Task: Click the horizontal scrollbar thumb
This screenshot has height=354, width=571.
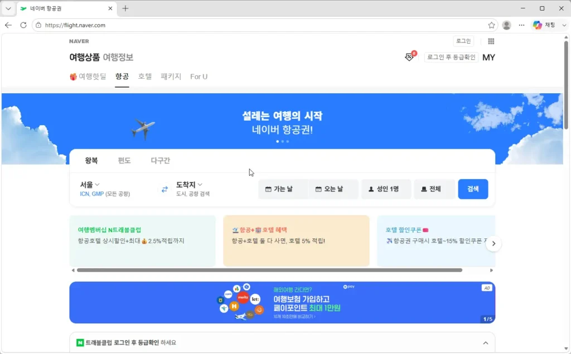Action: (x=269, y=270)
